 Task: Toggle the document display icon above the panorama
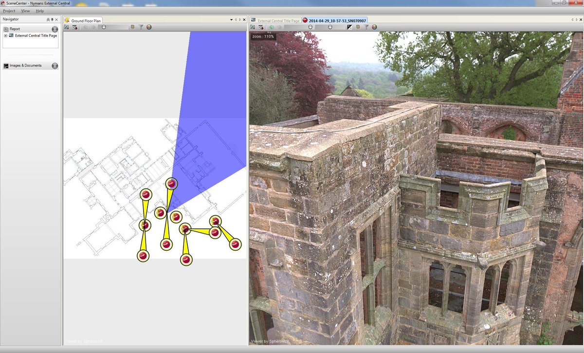pos(358,27)
